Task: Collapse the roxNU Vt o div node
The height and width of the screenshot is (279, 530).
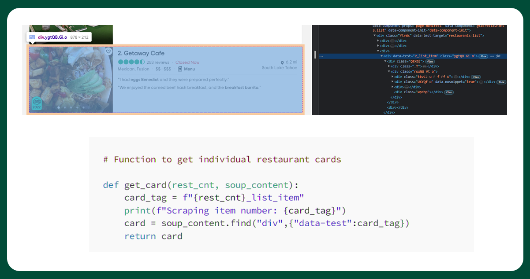Action: [389, 71]
